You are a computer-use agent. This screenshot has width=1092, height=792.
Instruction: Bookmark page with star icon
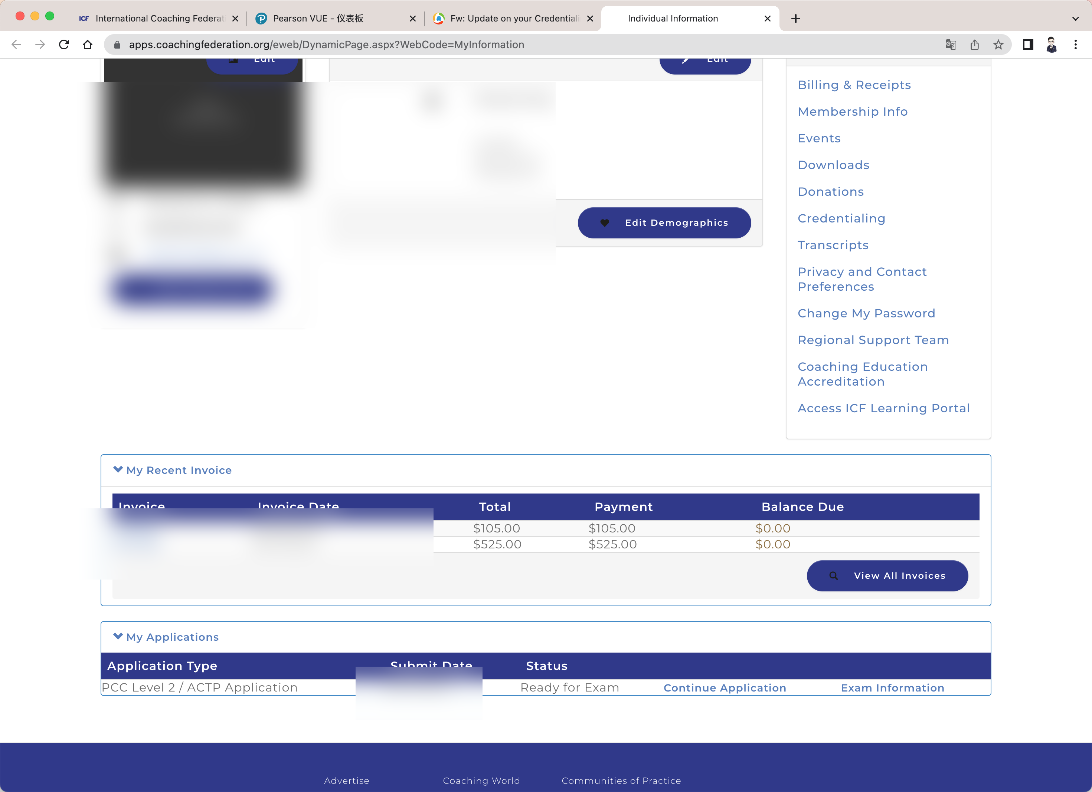(998, 45)
